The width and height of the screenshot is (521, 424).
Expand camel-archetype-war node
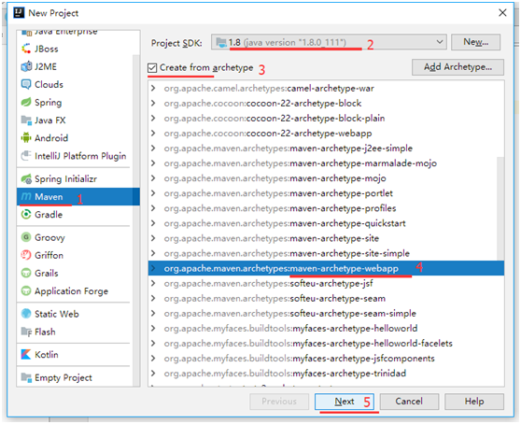pyautogui.click(x=153, y=88)
